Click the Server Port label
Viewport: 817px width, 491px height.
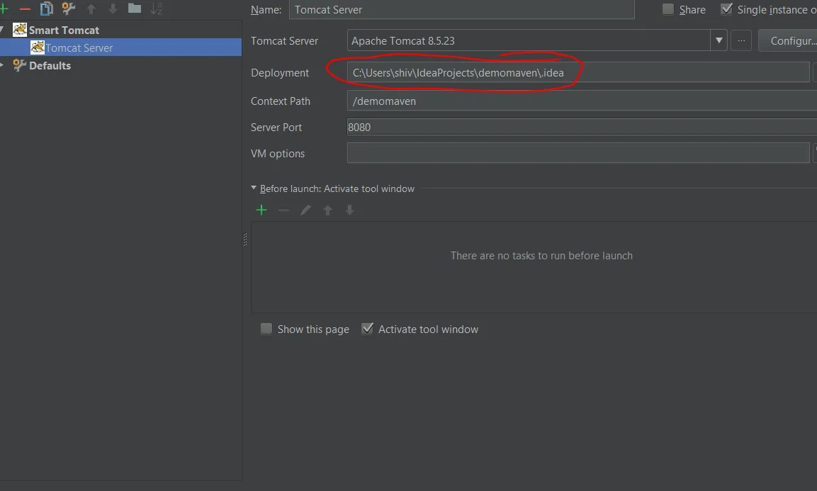[x=276, y=128]
